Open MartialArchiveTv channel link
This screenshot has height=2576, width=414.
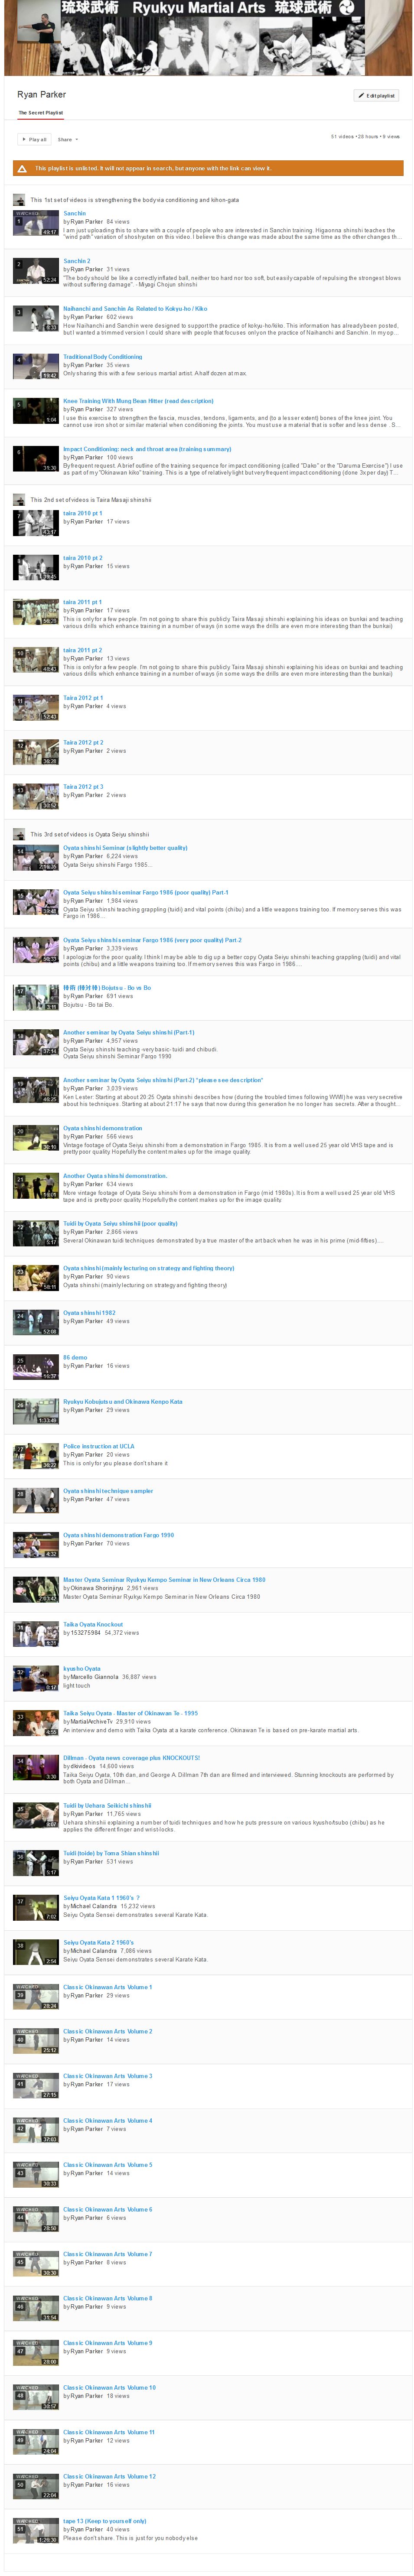click(92, 1722)
